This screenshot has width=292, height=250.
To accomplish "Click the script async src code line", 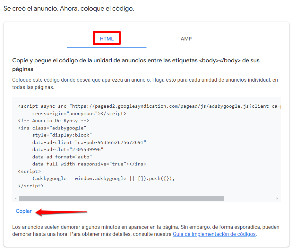I will [x=149, y=106].
